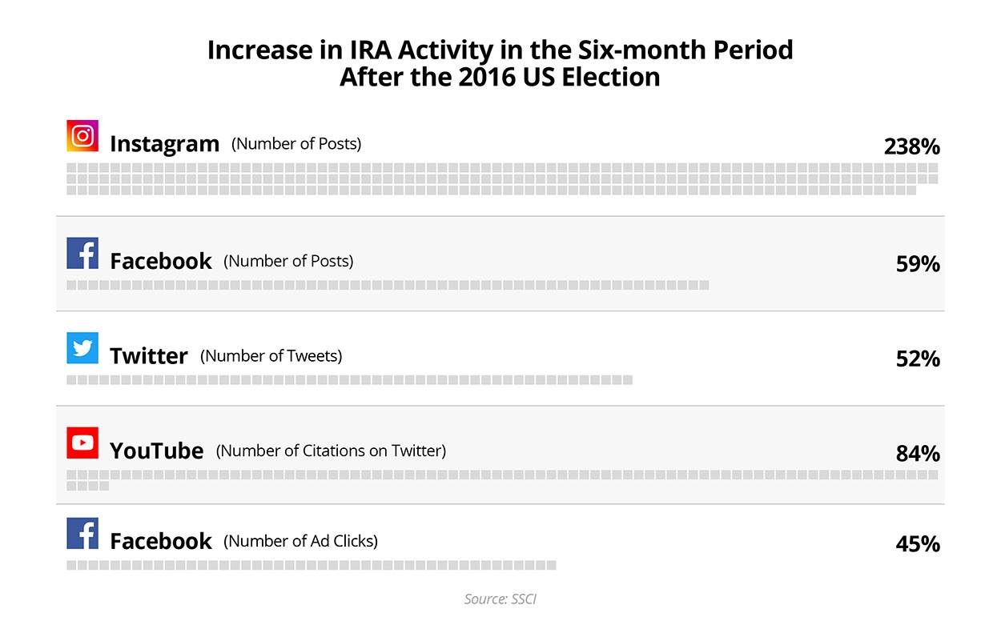Click the Twitter bird icon
The width and height of the screenshot is (1001, 625).
(82, 348)
